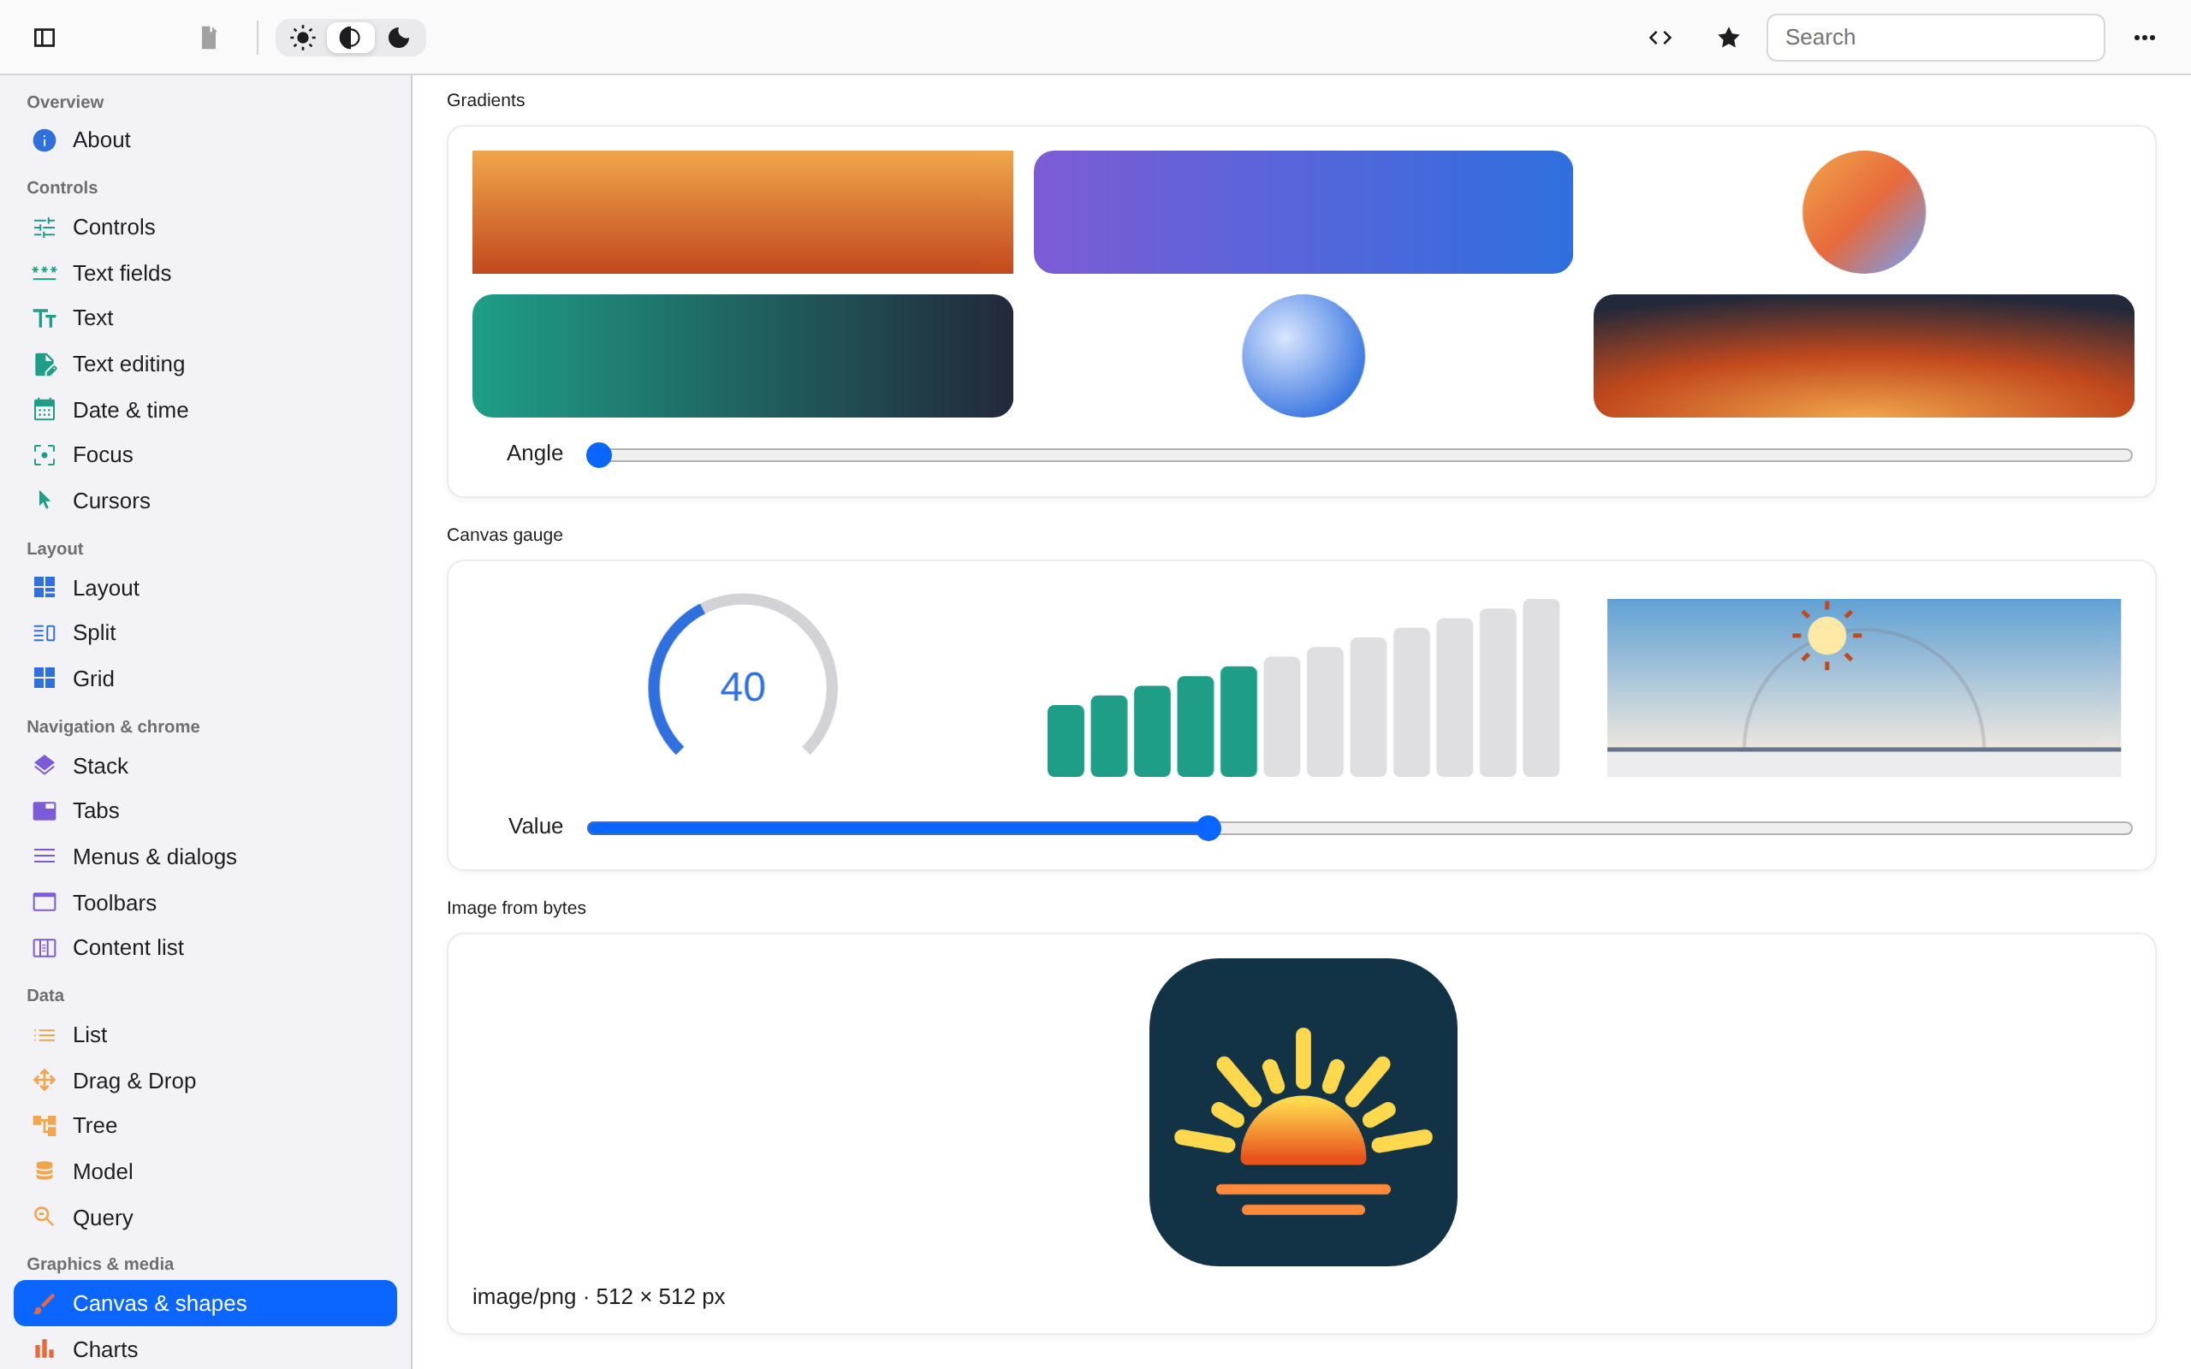
Task: Click the Date & time calendar icon
Action: [45, 410]
